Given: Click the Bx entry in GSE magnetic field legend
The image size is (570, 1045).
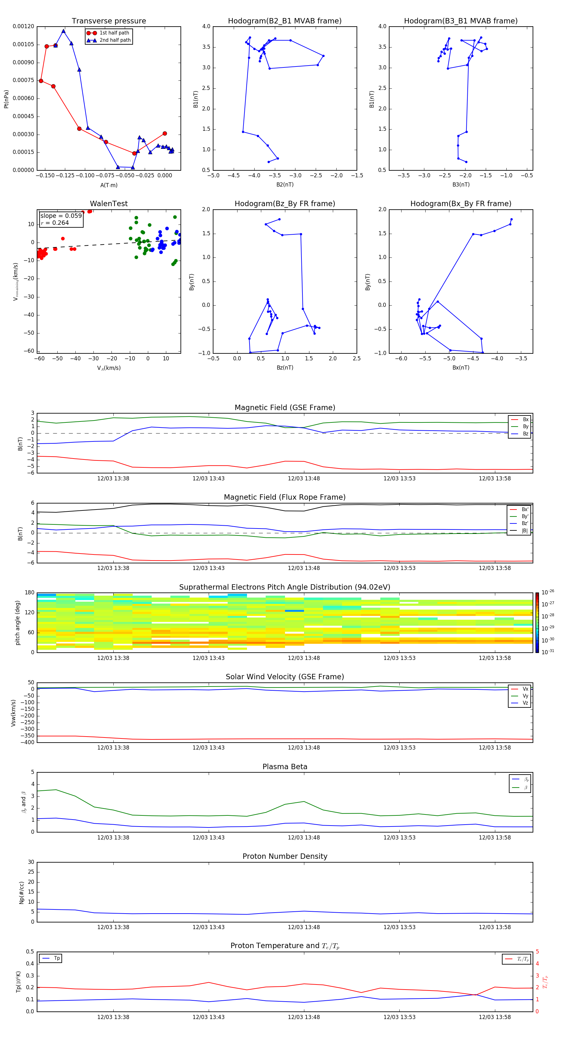Looking at the screenshot, I should tap(520, 420).
